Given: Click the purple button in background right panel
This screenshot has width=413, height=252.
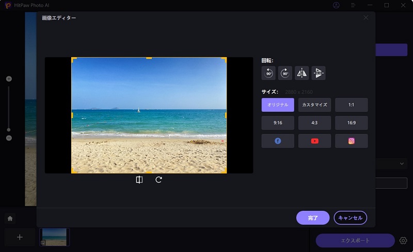Looking at the screenshot, I should 391,49.
